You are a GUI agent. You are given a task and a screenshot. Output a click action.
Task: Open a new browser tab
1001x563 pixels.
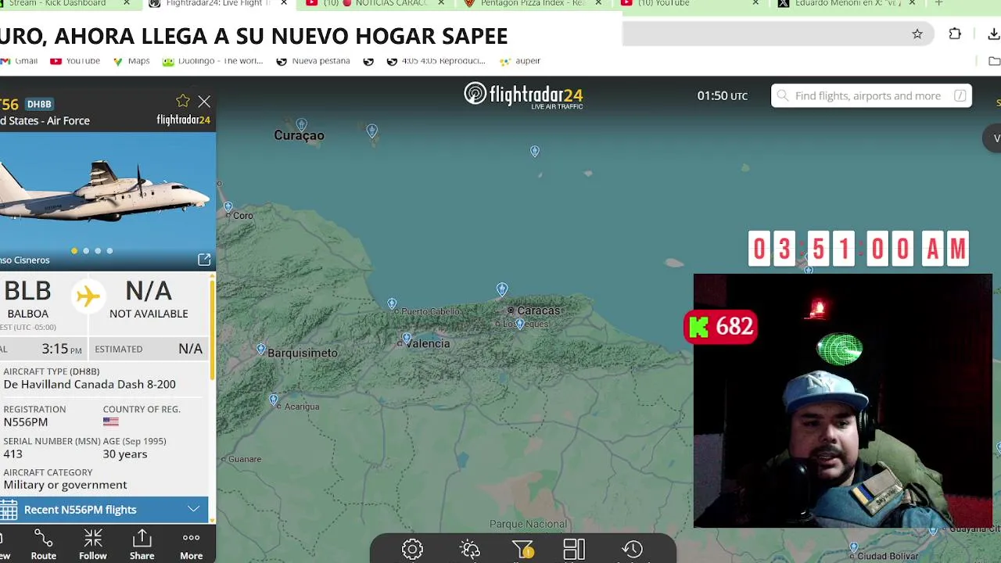pos(938,3)
